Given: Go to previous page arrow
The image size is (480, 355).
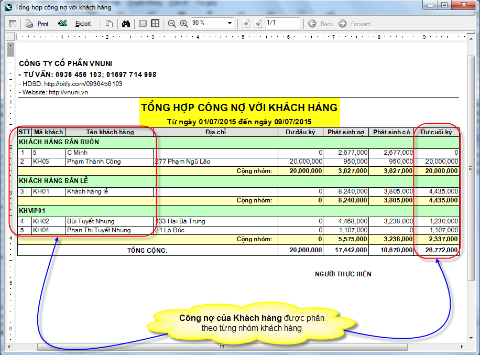Looking at the screenshot, I should coord(246,24).
